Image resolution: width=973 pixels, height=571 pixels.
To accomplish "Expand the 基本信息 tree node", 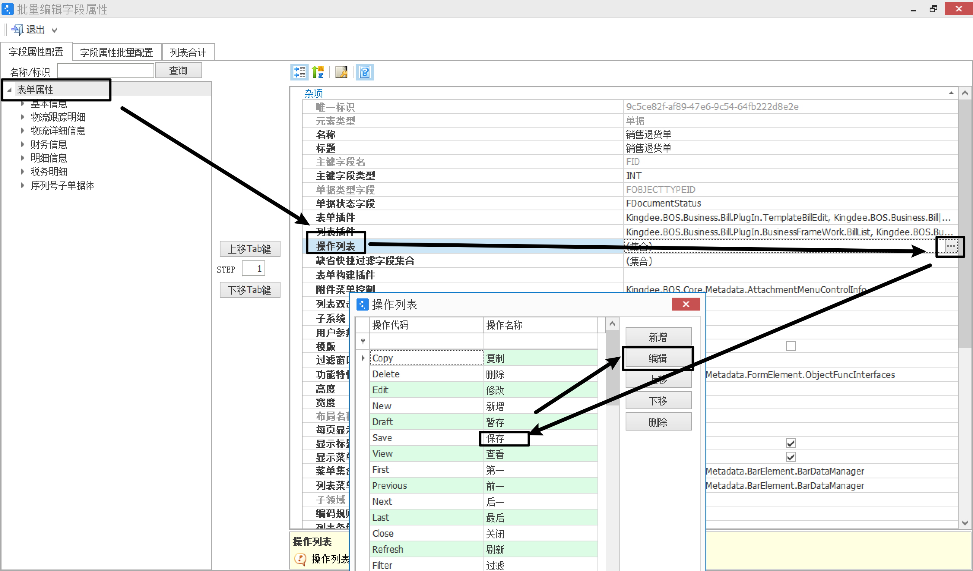I will coord(22,104).
